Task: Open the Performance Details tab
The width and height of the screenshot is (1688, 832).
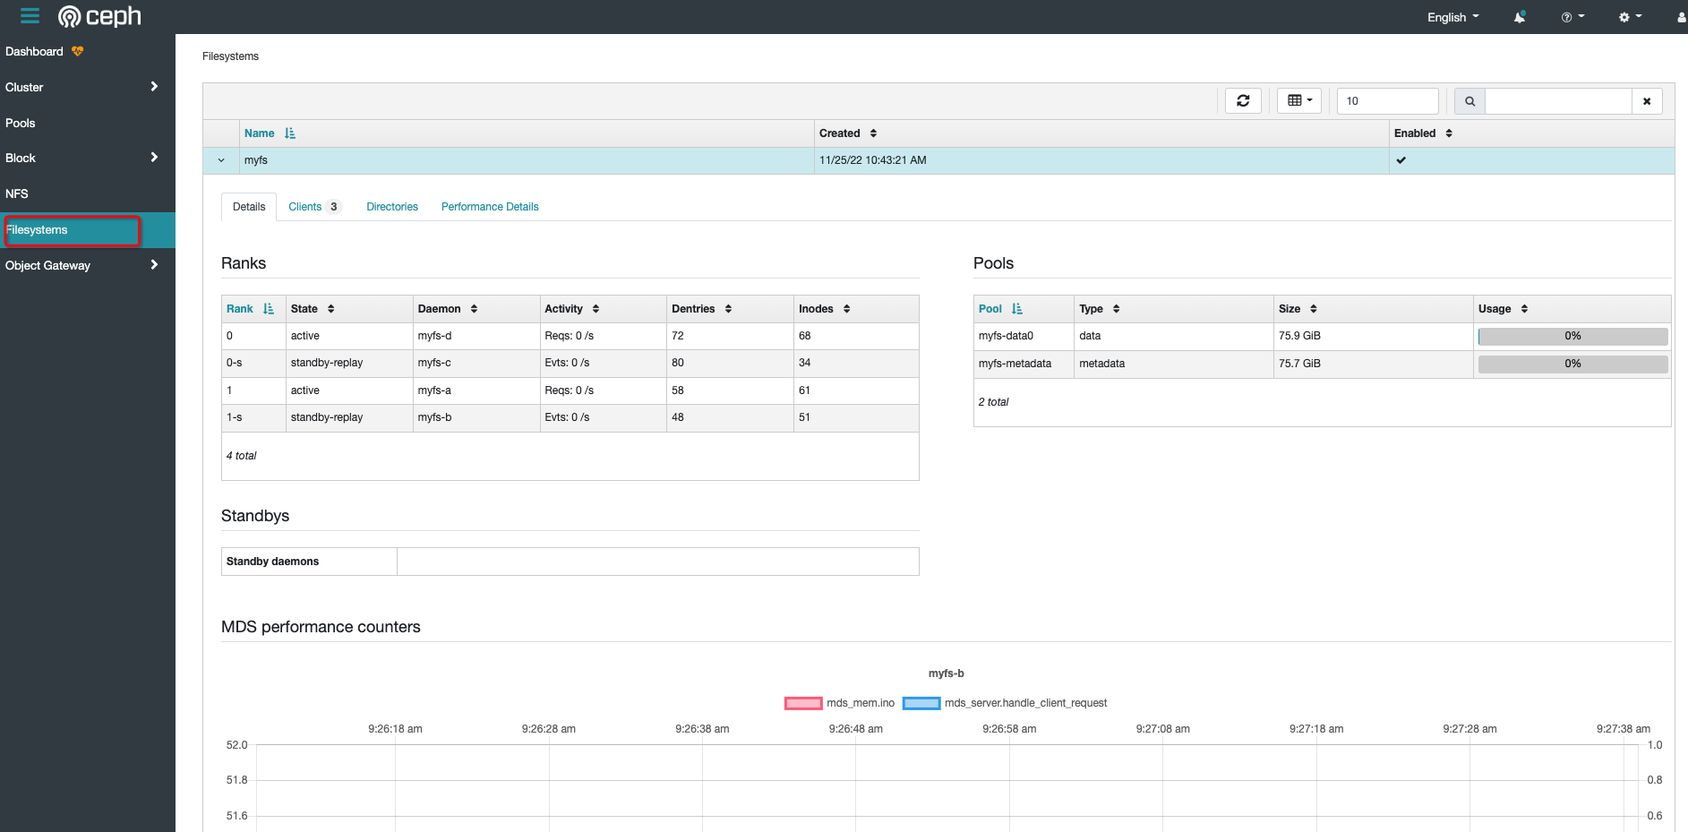Action: pos(490,207)
